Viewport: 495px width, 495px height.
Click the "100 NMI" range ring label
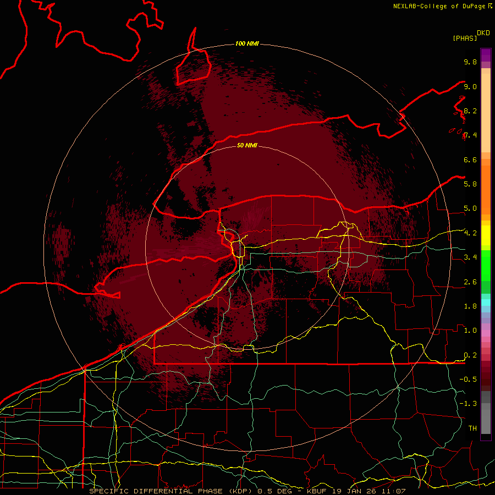(247, 43)
